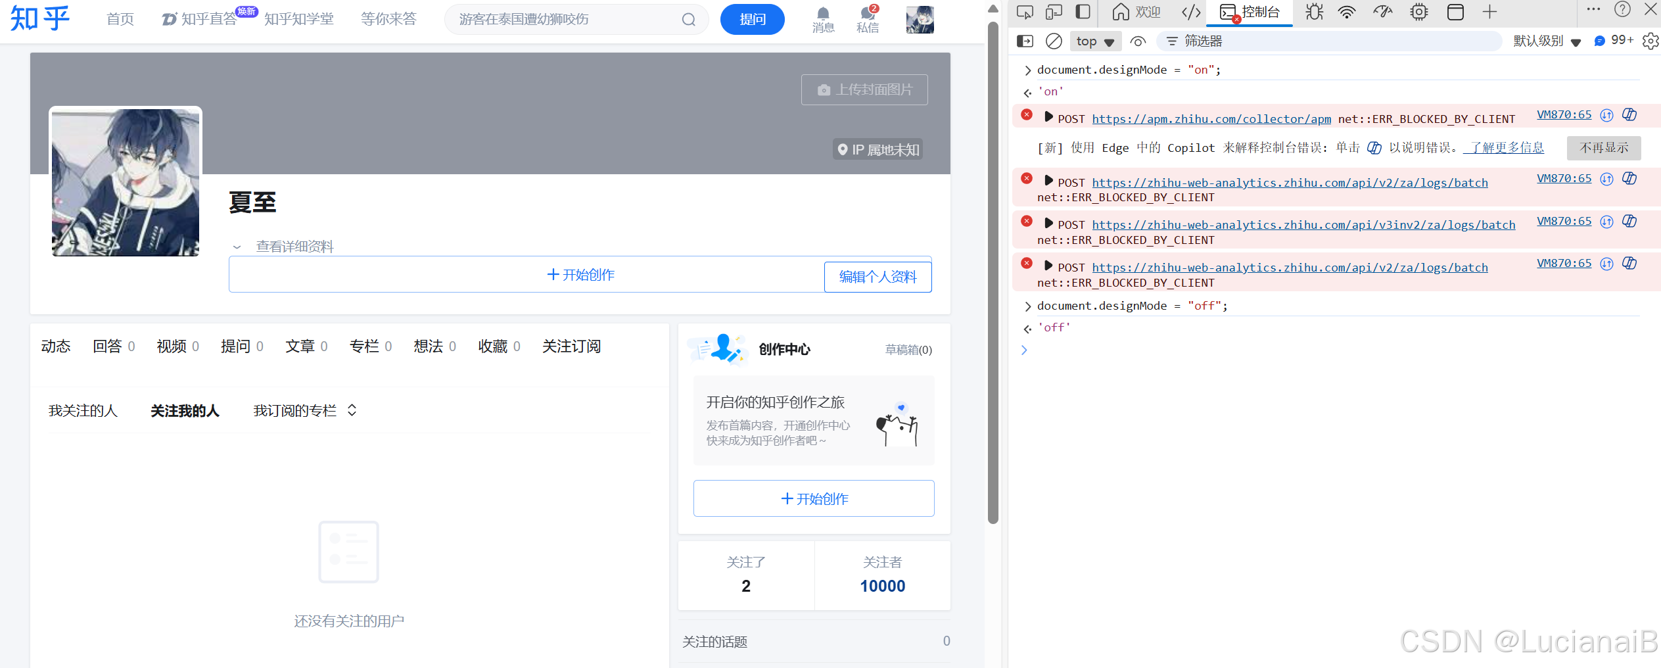Open the 99+ issues counter
1661x668 pixels.
(x=1614, y=41)
